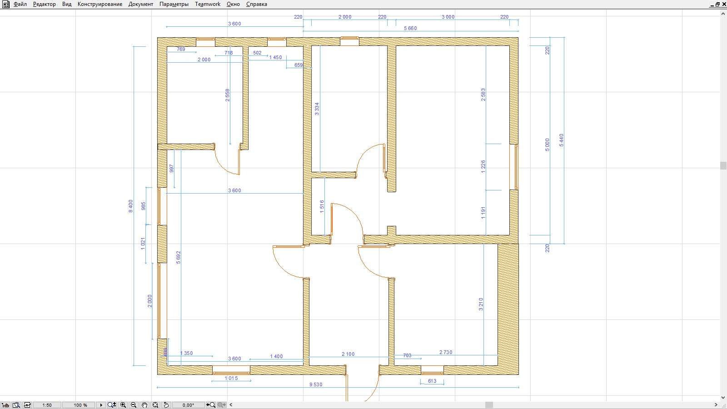Click the set orientation rotate icon

coord(166,405)
